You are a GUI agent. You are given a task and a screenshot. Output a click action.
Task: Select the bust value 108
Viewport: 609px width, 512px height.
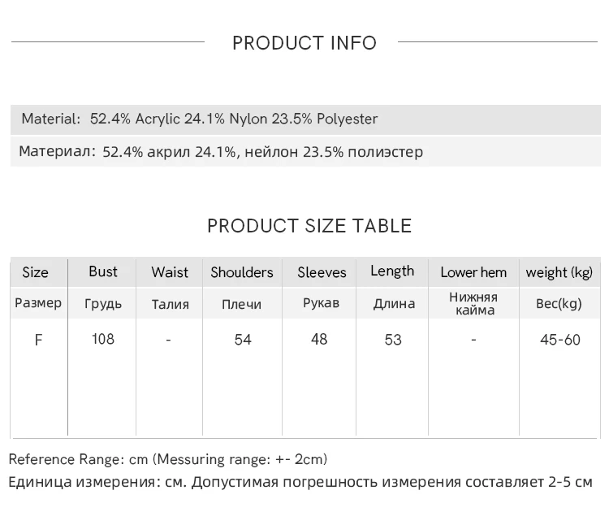point(103,340)
